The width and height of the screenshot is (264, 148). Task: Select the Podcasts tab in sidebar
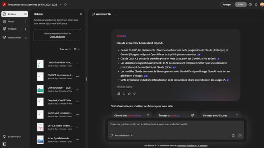[15, 29]
